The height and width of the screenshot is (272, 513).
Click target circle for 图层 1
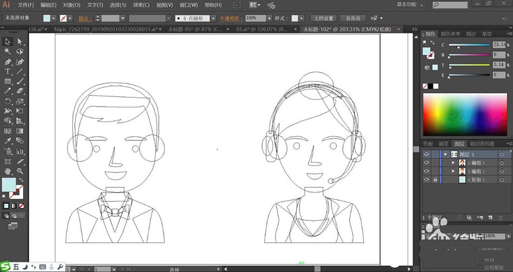[502, 154]
